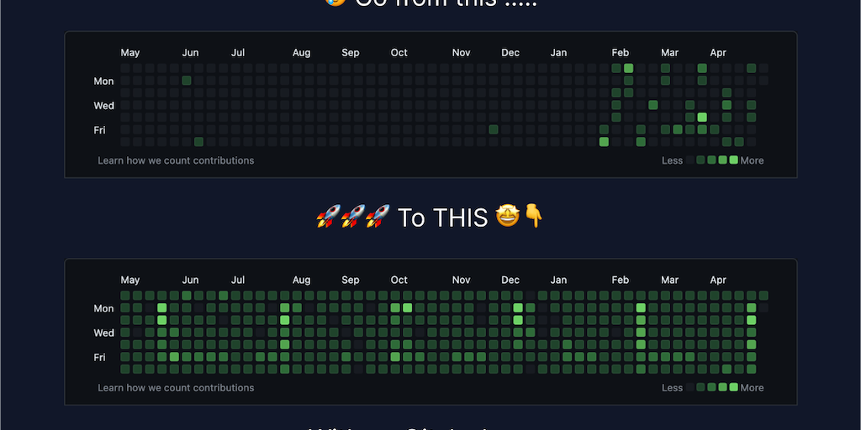Click the 'Wed' row label in top graph

click(104, 106)
